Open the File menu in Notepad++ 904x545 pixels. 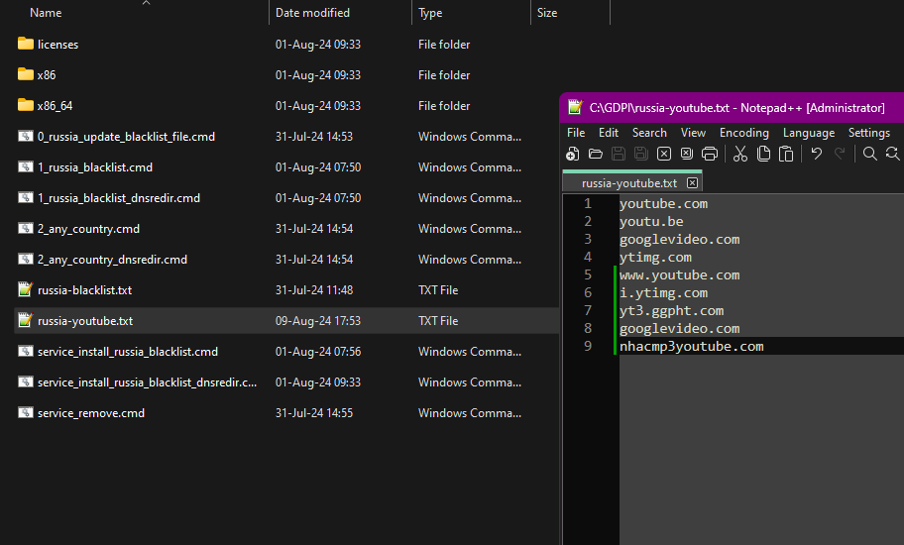576,133
